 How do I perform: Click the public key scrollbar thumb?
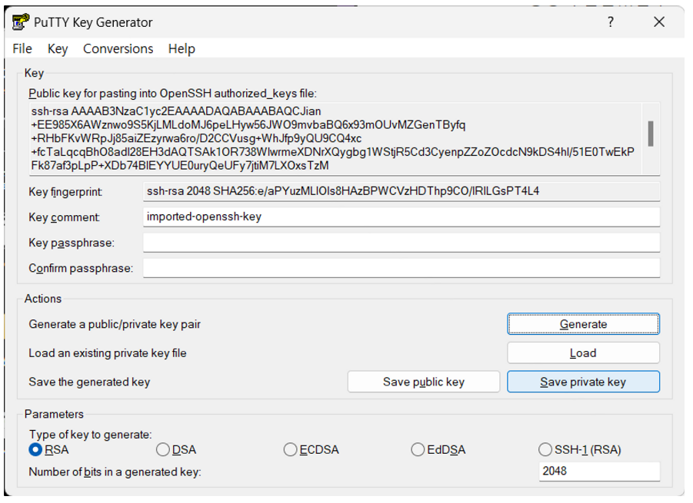(651, 134)
